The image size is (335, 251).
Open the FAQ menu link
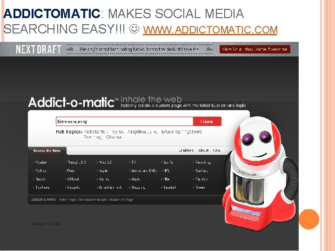(x=217, y=150)
